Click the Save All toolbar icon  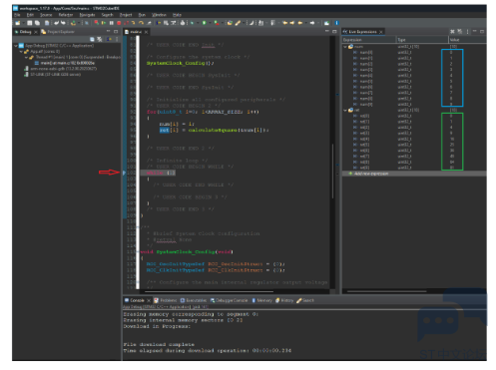tap(37, 23)
